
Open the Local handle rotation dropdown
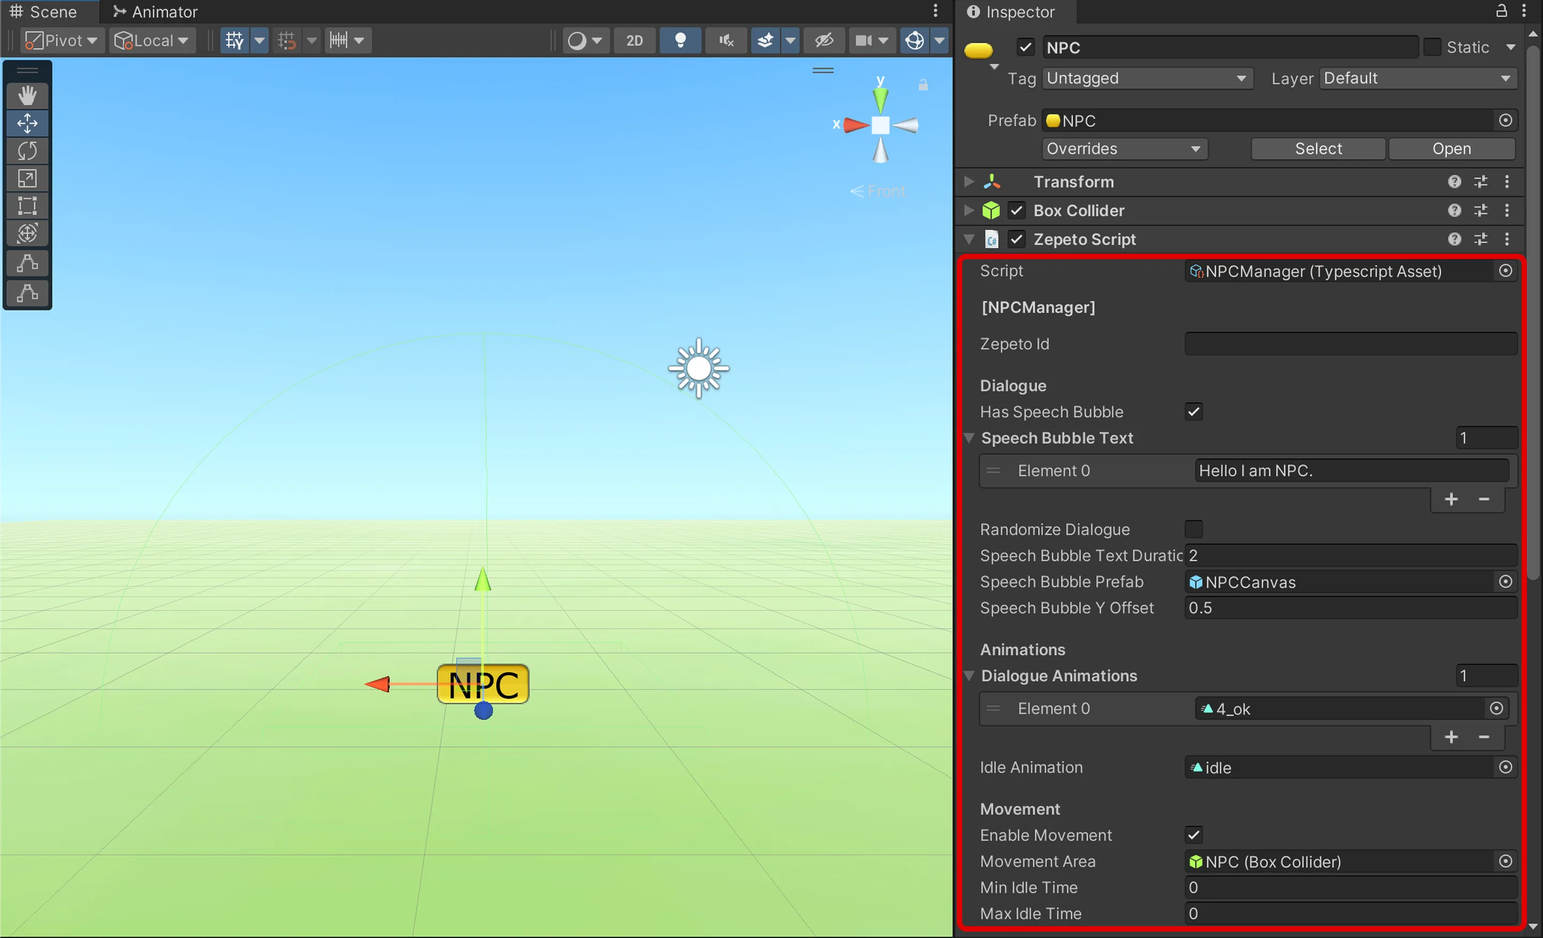click(152, 41)
